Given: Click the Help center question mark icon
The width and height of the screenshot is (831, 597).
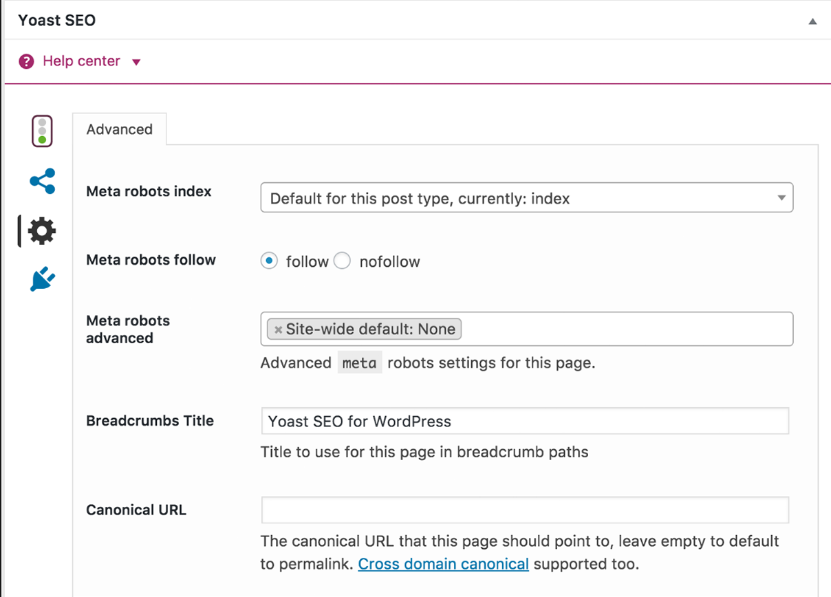Looking at the screenshot, I should point(26,62).
